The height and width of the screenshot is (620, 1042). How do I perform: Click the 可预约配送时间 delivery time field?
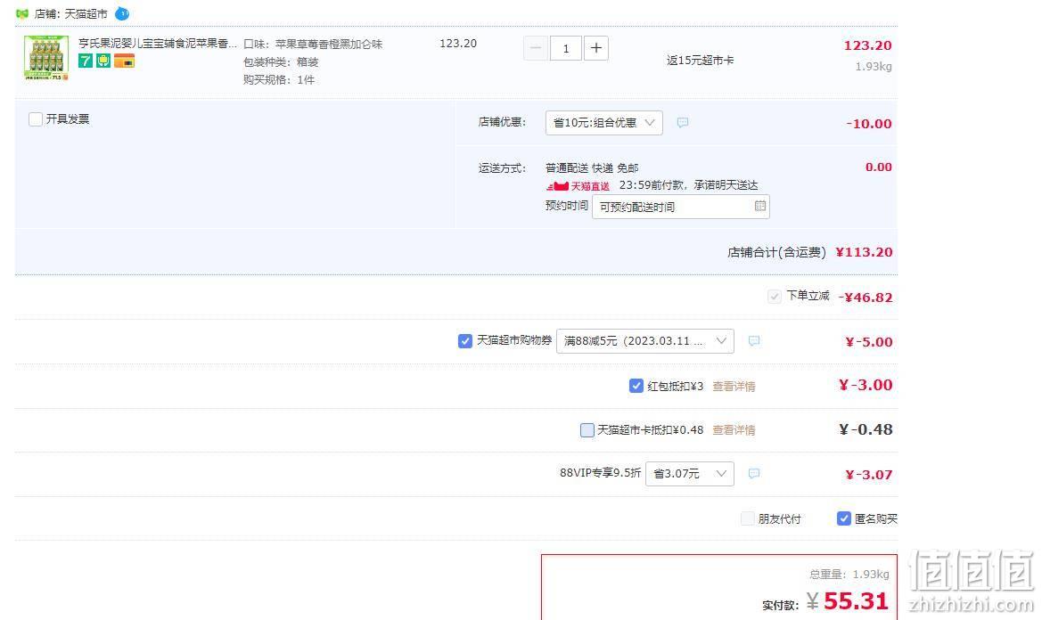[680, 207]
